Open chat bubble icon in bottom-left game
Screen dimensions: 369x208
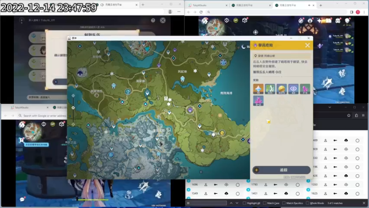point(22,200)
